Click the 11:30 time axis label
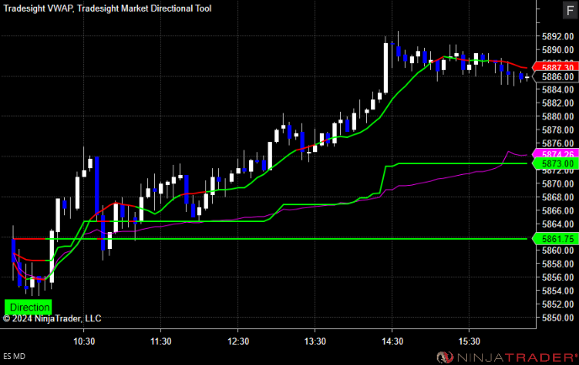Screen dimensions: 579x365 [161, 341]
